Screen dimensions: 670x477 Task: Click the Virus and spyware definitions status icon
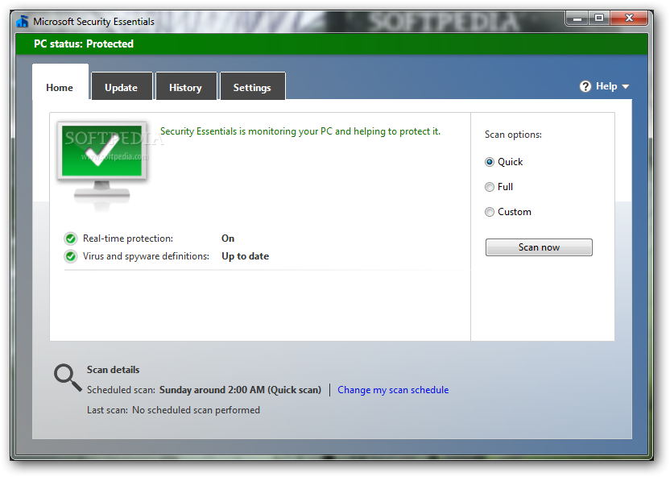point(70,255)
